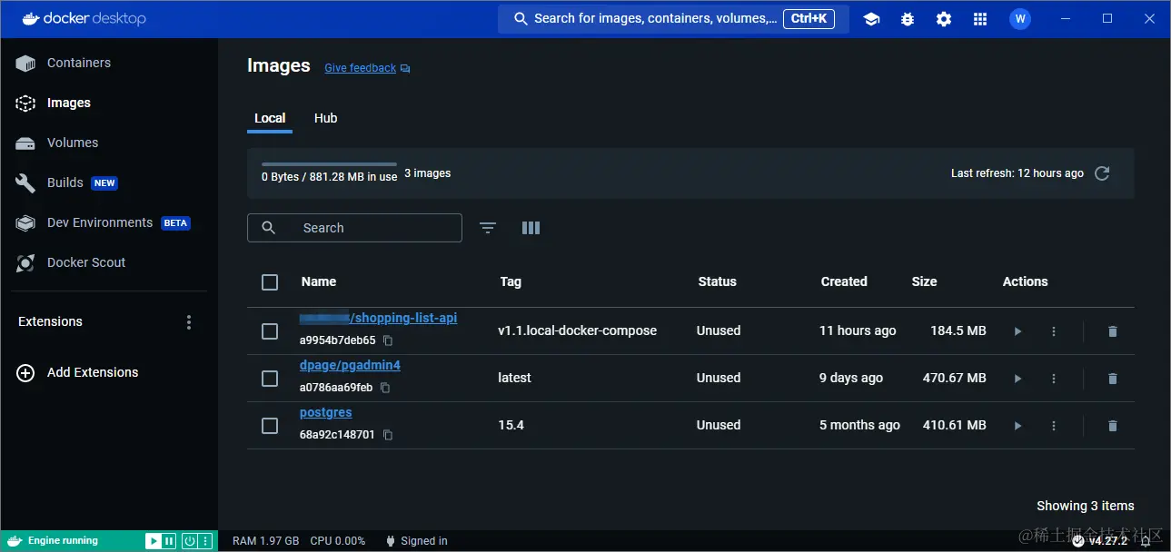Open more actions menu for dpage/pgadmin4
The width and height of the screenshot is (1171, 552).
point(1054,378)
